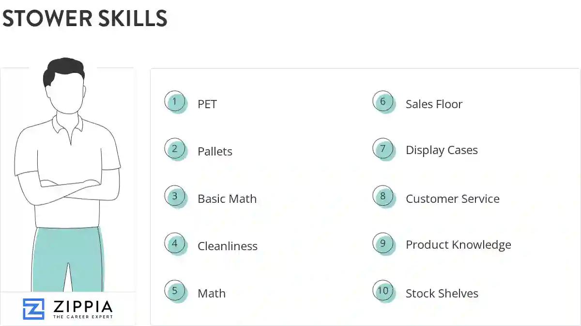Screen dimensions: 581x326
Task: Select the number 7 circle icon
Action: pyautogui.click(x=383, y=149)
